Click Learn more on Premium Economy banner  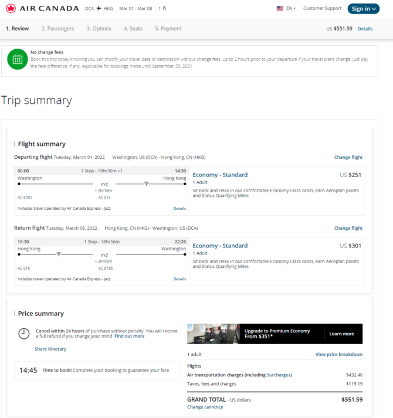click(x=341, y=334)
